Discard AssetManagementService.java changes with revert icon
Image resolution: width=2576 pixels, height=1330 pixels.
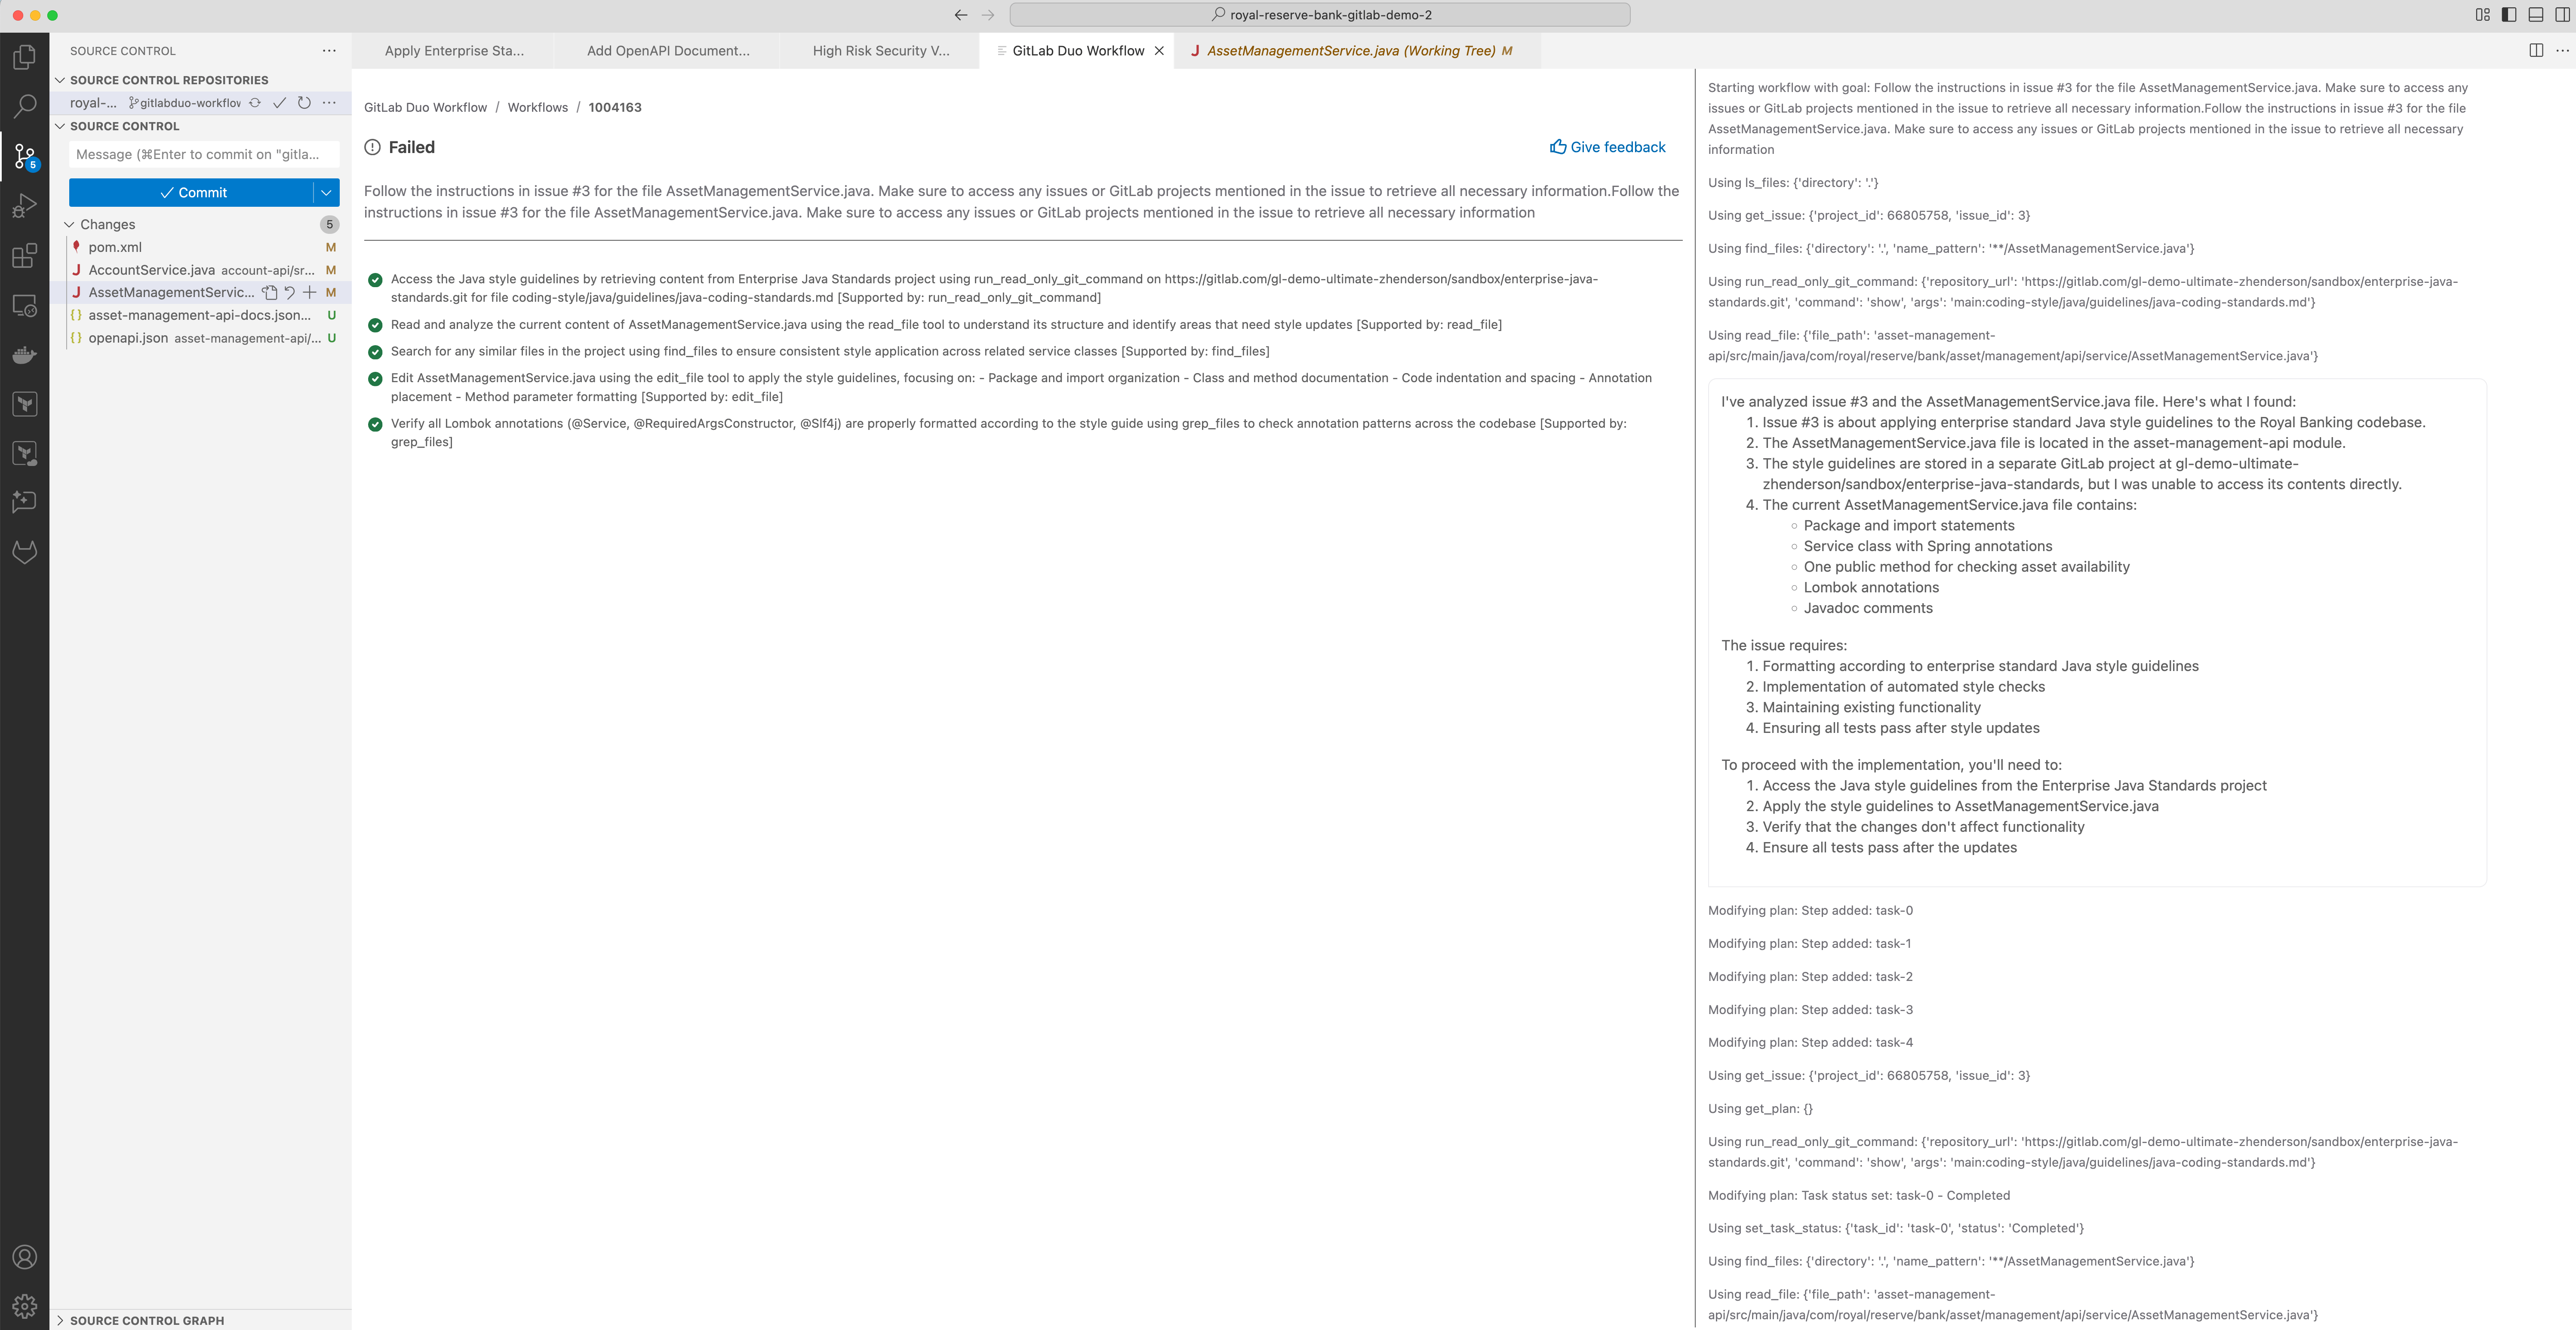pyautogui.click(x=290, y=292)
